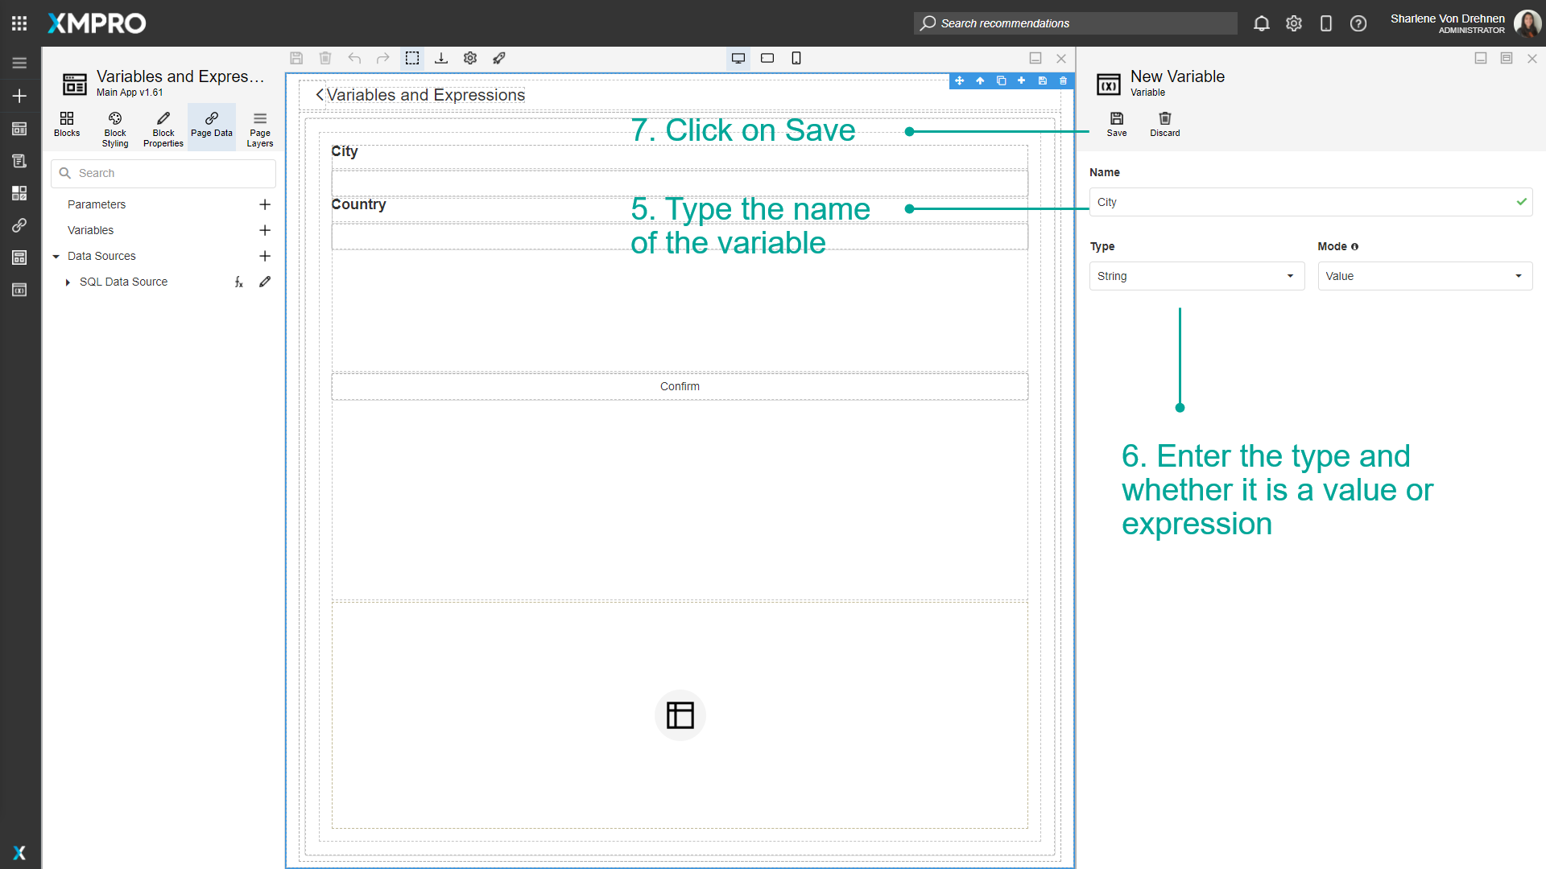Click inside the variable Name field
The height and width of the screenshot is (869, 1546).
(1288, 202)
